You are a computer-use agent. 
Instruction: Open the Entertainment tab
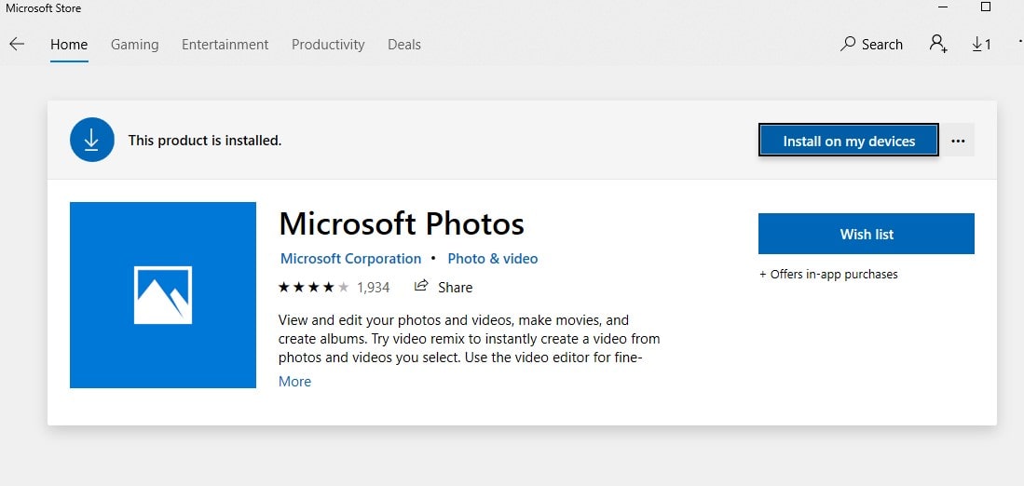(225, 45)
